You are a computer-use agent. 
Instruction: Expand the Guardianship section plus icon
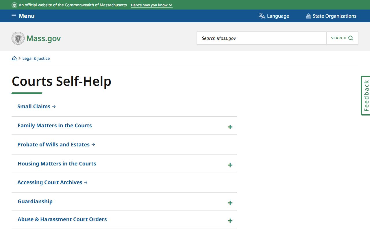pyautogui.click(x=230, y=203)
